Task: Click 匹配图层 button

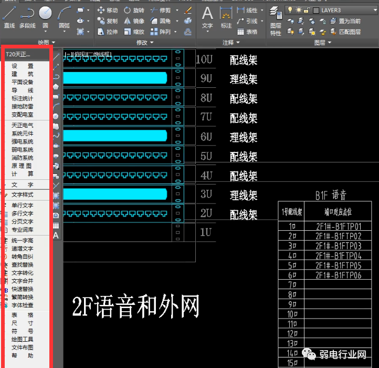Action: click(x=349, y=32)
